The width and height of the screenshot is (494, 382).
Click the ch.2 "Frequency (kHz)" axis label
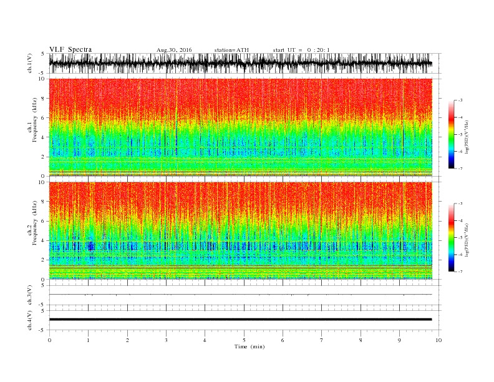(35, 223)
